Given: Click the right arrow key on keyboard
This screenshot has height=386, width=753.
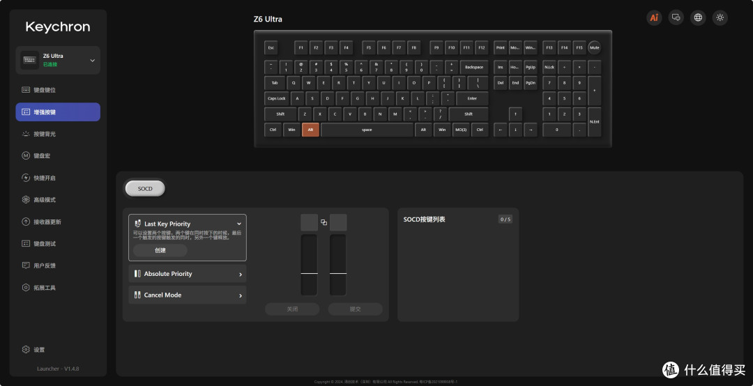Looking at the screenshot, I should pyautogui.click(x=530, y=130).
